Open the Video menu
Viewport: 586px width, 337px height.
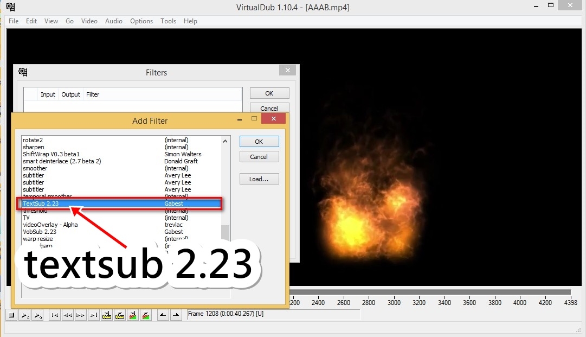point(89,21)
